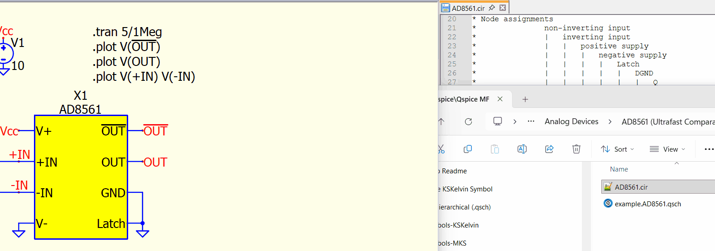Select the red inverted OUT net label

(x=155, y=131)
